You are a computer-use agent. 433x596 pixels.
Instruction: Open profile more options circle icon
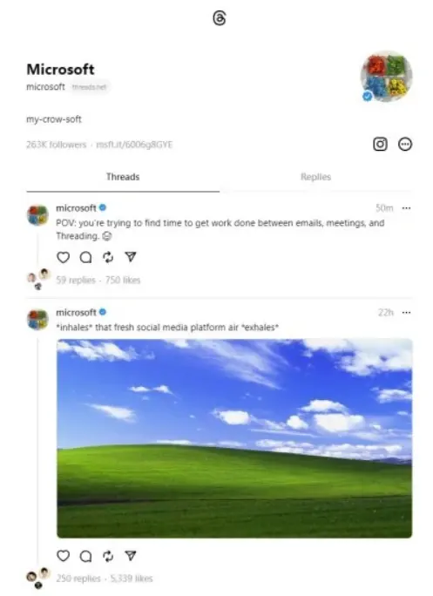click(405, 144)
